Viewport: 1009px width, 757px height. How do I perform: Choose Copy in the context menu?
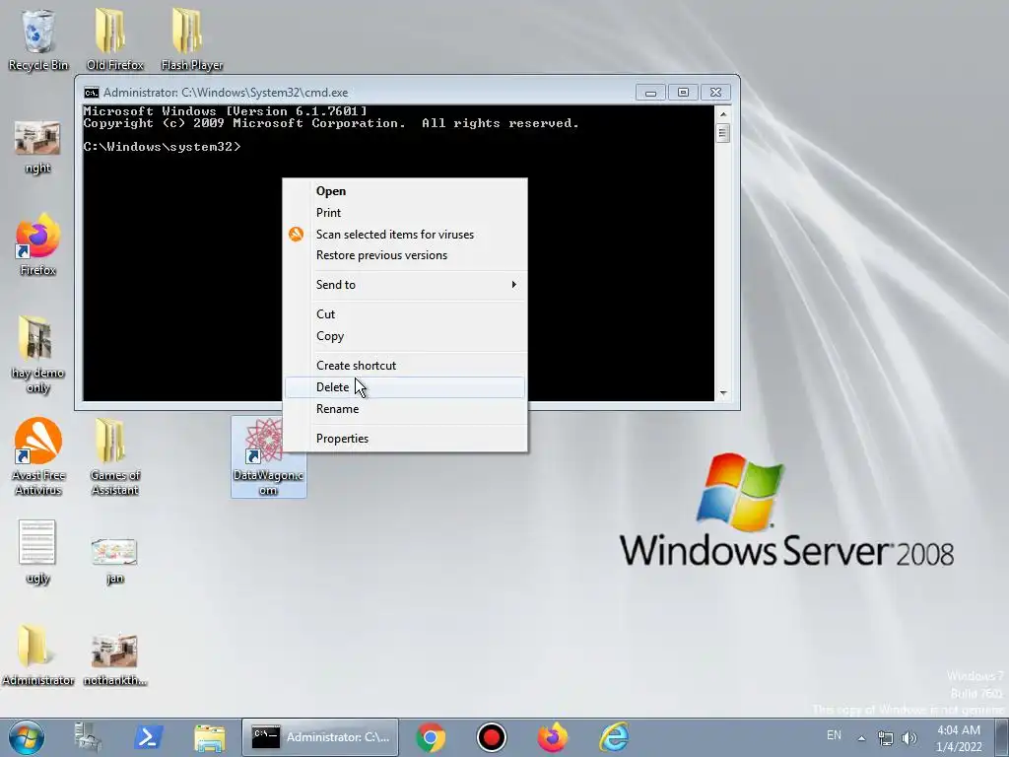coord(405,336)
